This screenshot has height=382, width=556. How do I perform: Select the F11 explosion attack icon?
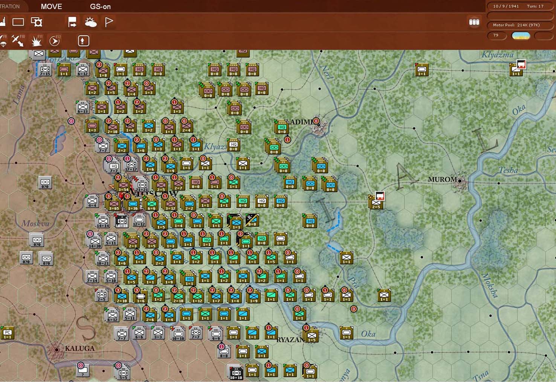(37, 41)
